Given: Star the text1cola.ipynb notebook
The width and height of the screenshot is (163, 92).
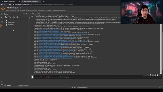Looking at the screenshot, I should point(21,8).
